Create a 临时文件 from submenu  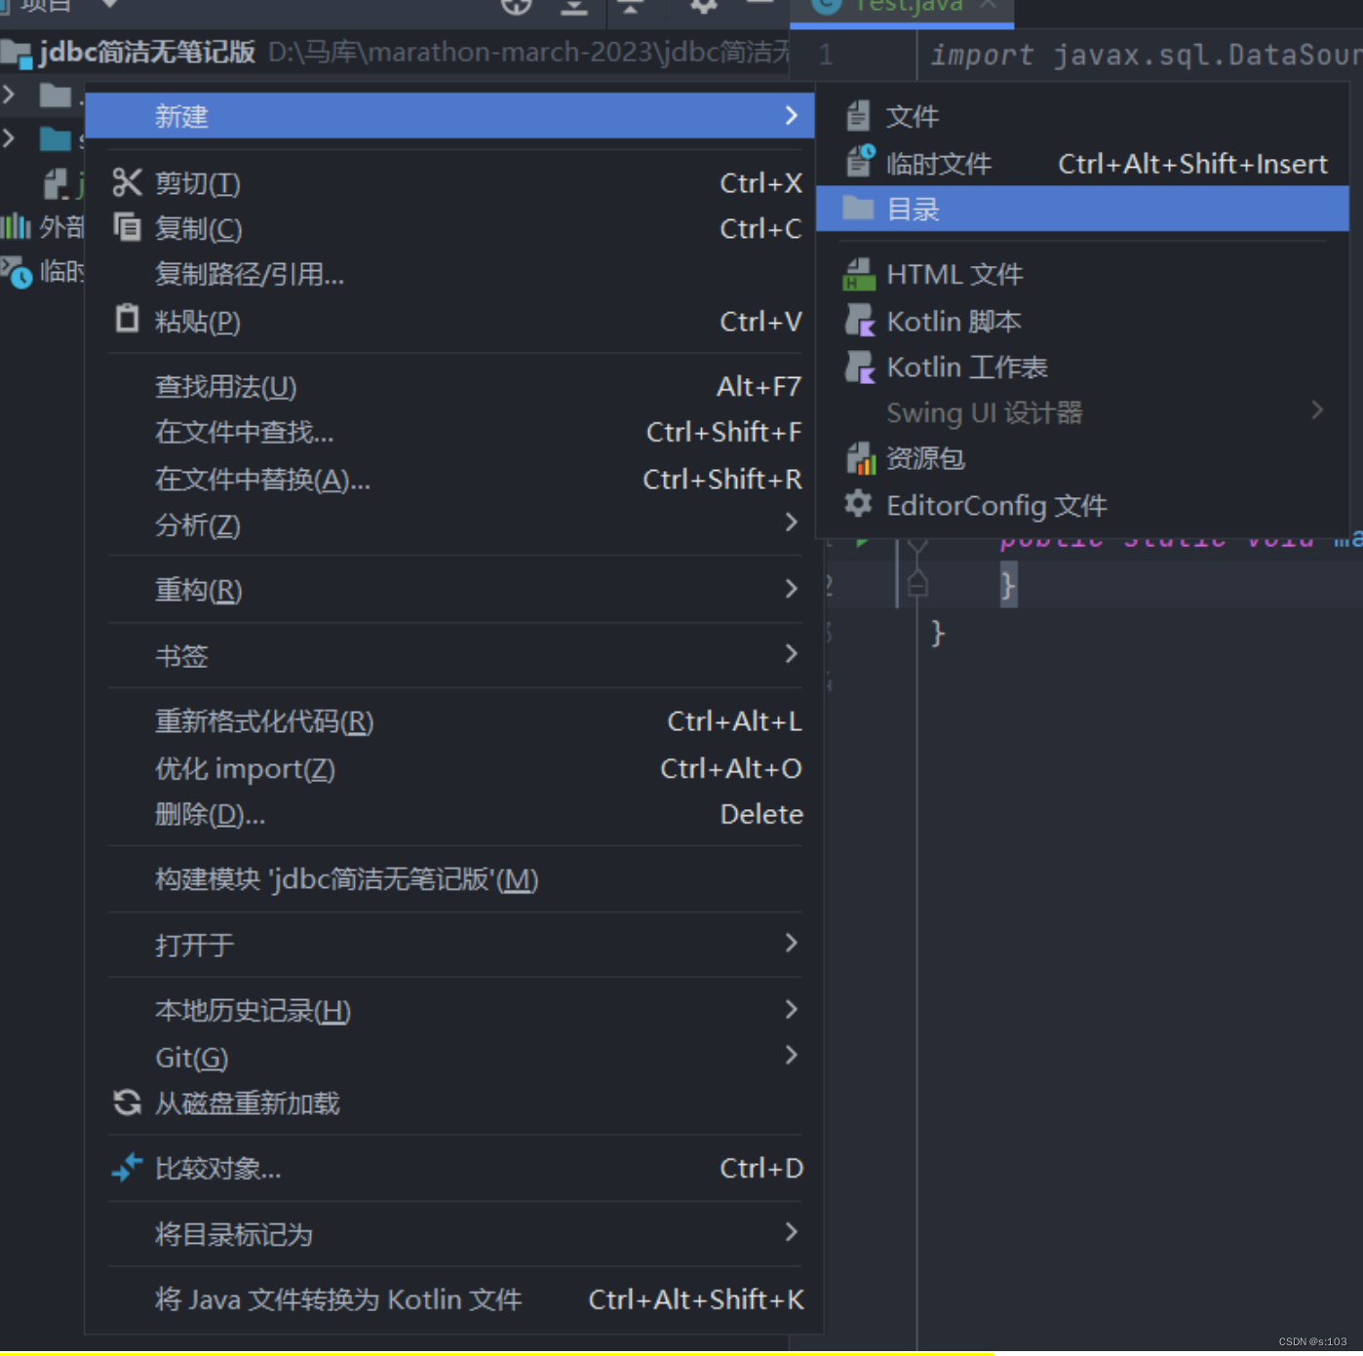pyautogui.click(x=1082, y=163)
